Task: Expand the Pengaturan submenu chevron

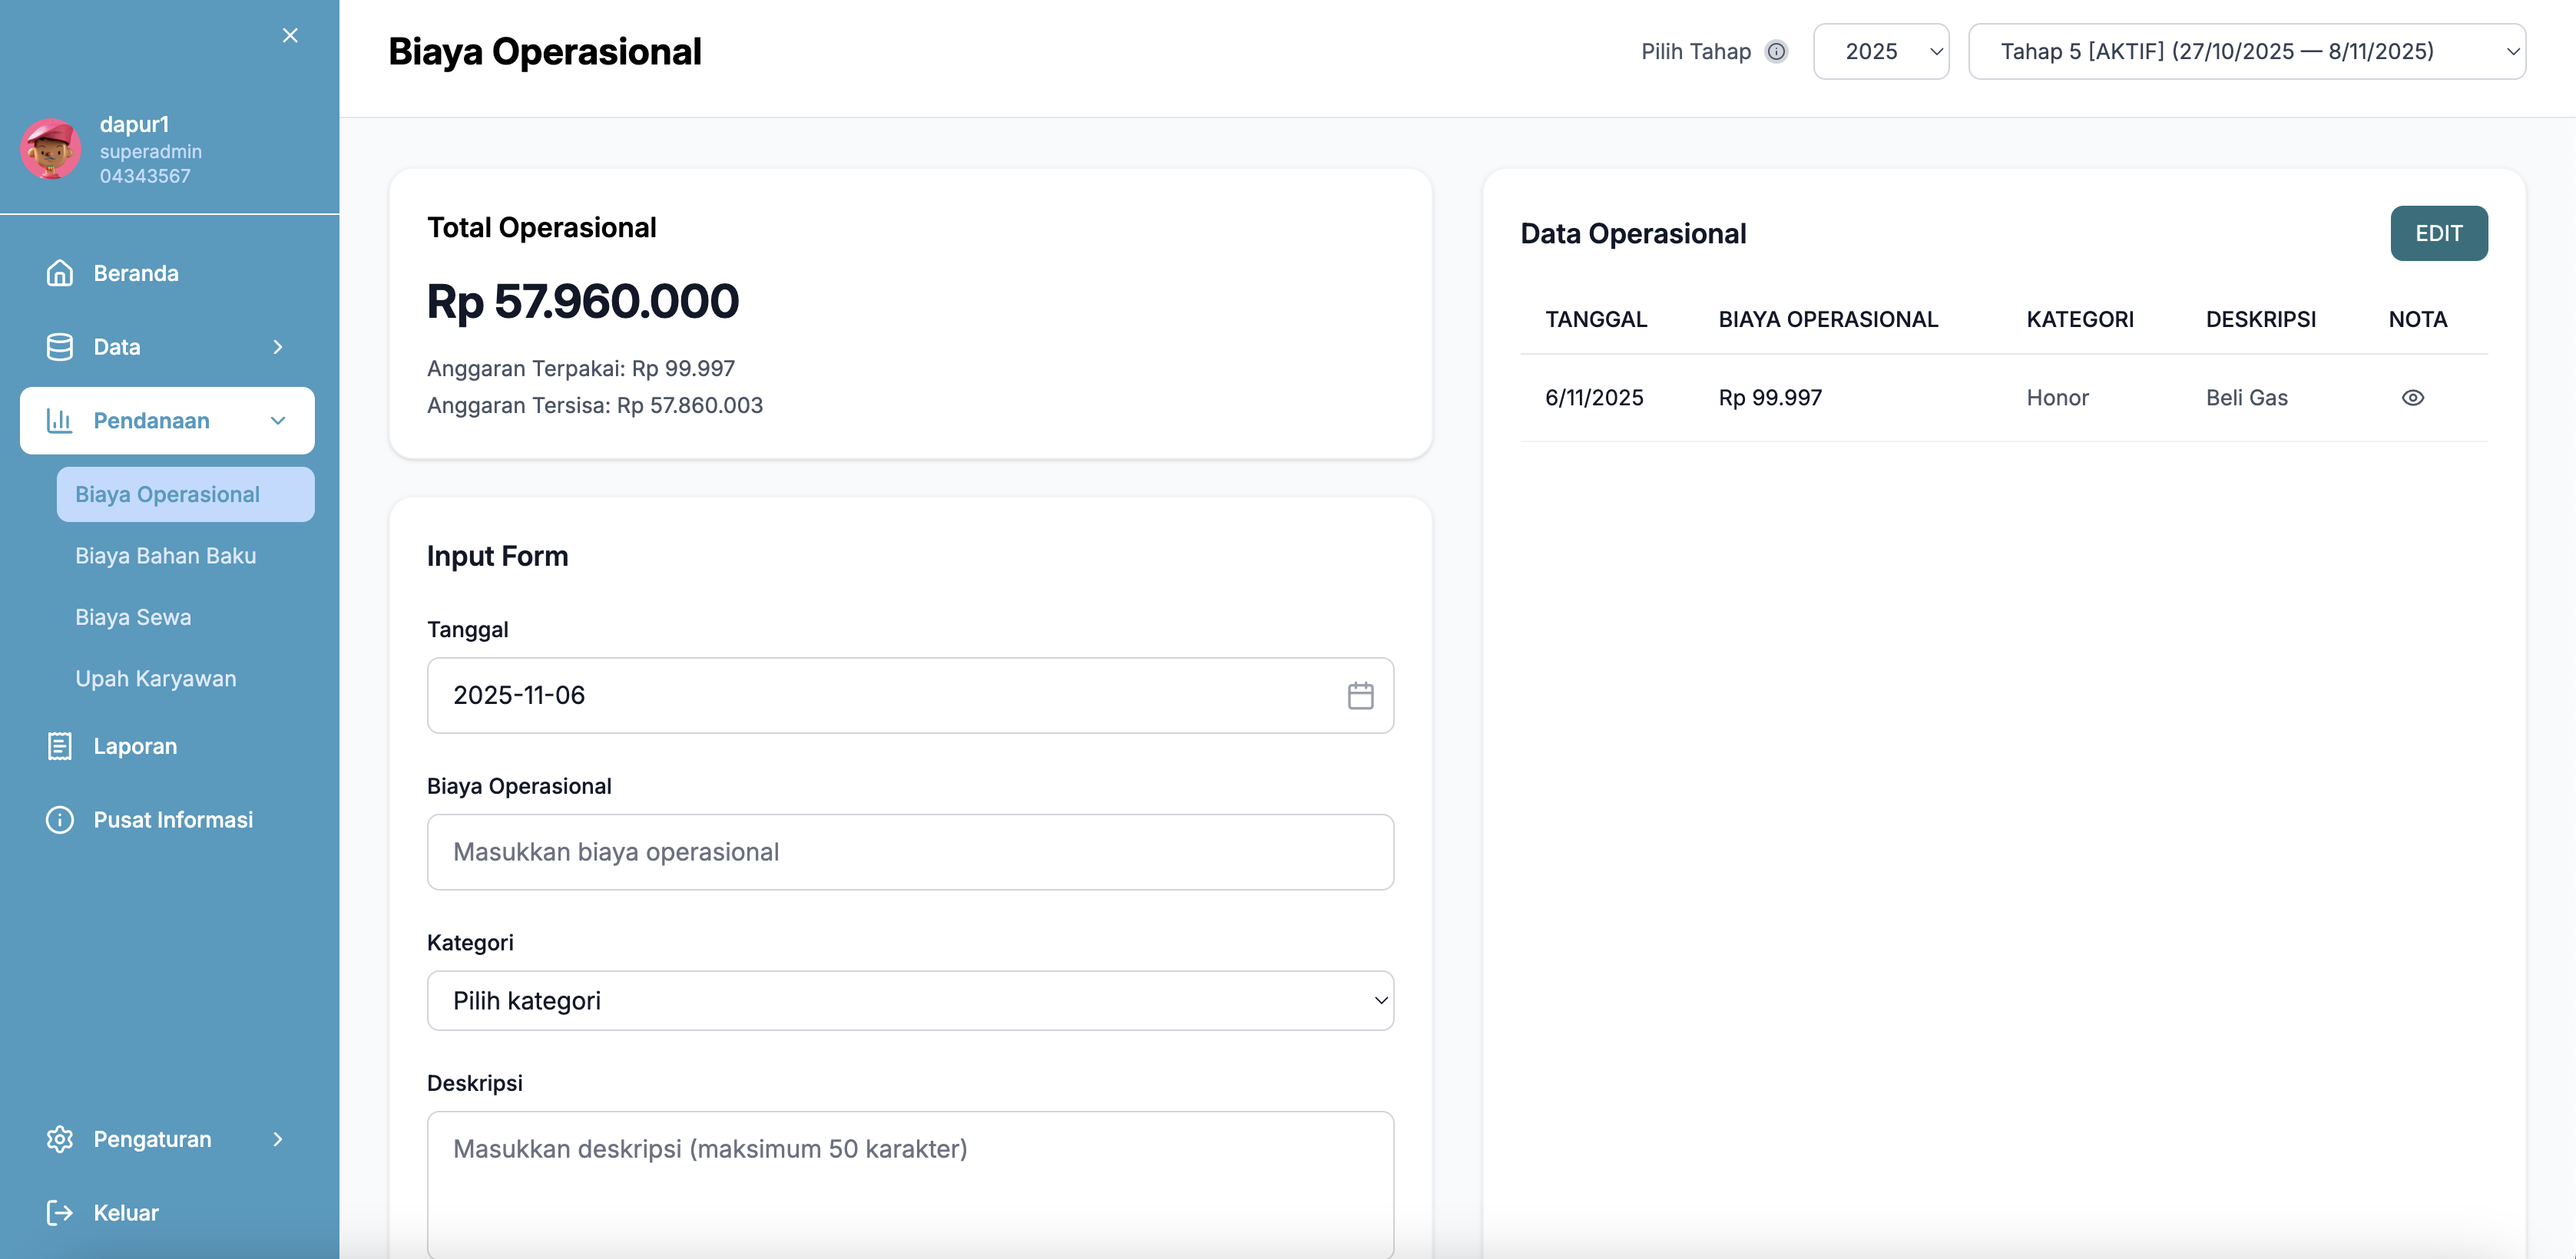Action: pos(278,1139)
